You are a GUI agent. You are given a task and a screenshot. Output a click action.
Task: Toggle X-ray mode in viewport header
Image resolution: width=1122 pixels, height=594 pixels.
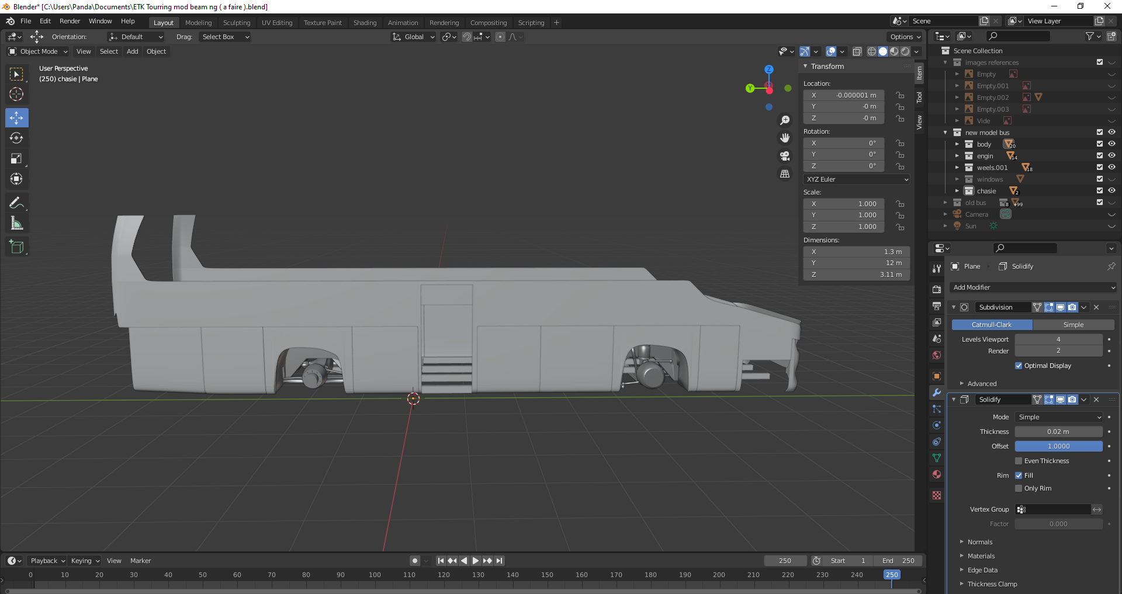click(x=857, y=51)
